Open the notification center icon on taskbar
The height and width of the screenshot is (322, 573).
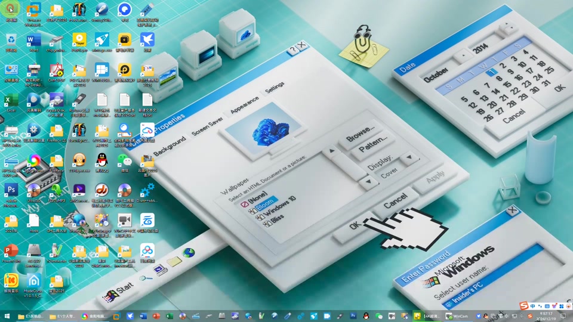pos(563,316)
